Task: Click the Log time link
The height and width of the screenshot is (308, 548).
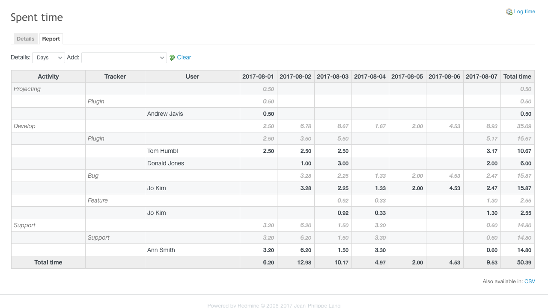Action: (524, 12)
